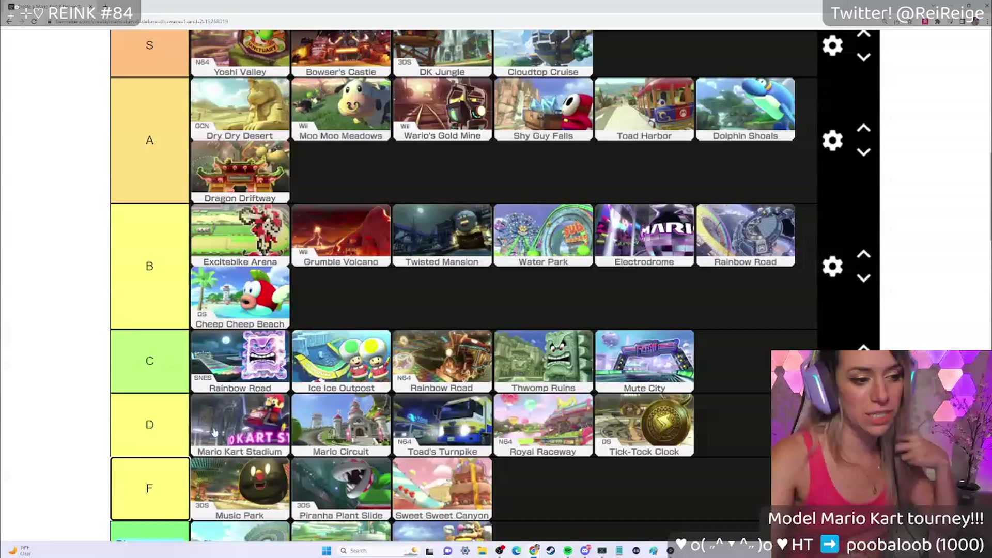Select the N64 Rainbow Road track card
Viewport: 992px width, 558px height.
442,361
